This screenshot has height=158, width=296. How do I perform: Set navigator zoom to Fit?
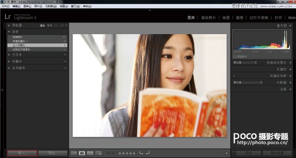(x=42, y=26)
